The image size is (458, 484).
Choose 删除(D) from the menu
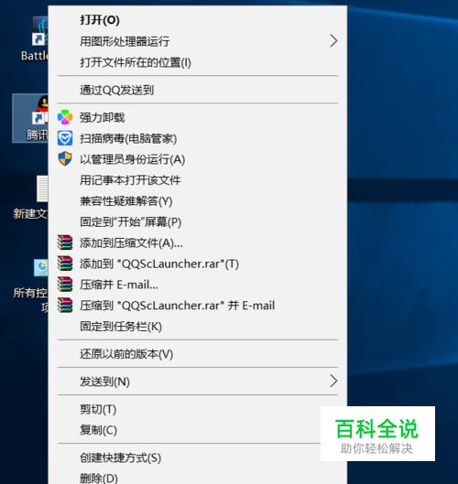click(x=198, y=478)
